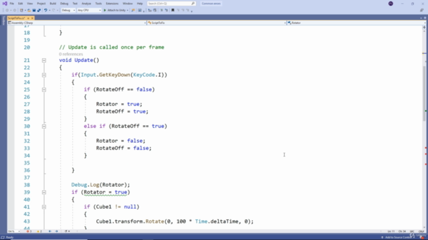428x240 pixels.
Task: Click the Ready status bar text
Action: tap(9, 237)
